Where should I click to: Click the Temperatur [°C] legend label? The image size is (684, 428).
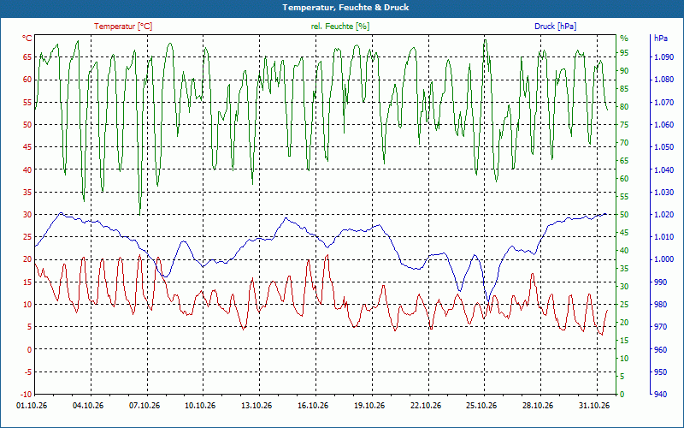[123, 27]
